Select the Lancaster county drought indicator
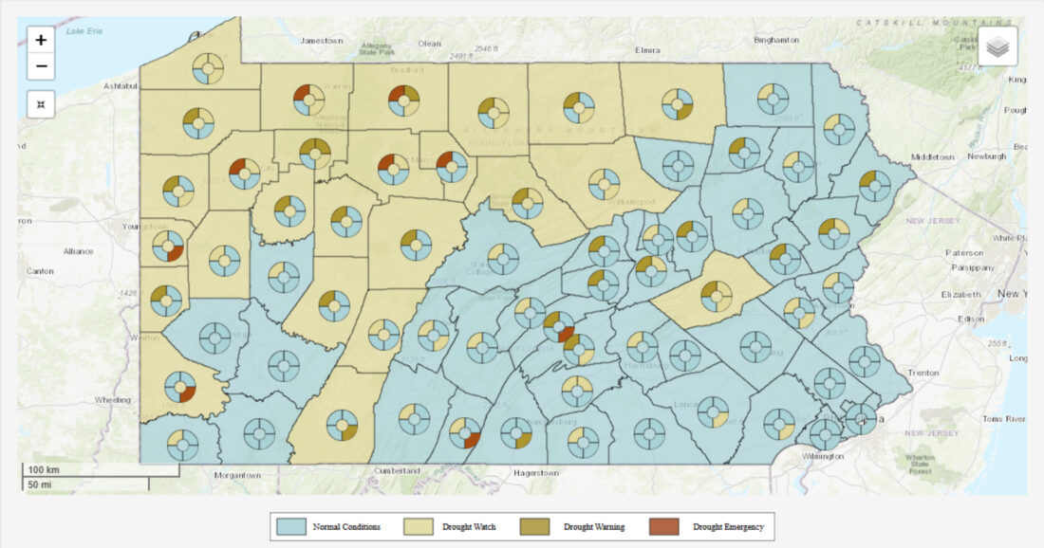This screenshot has width=1044, height=548. (x=714, y=412)
